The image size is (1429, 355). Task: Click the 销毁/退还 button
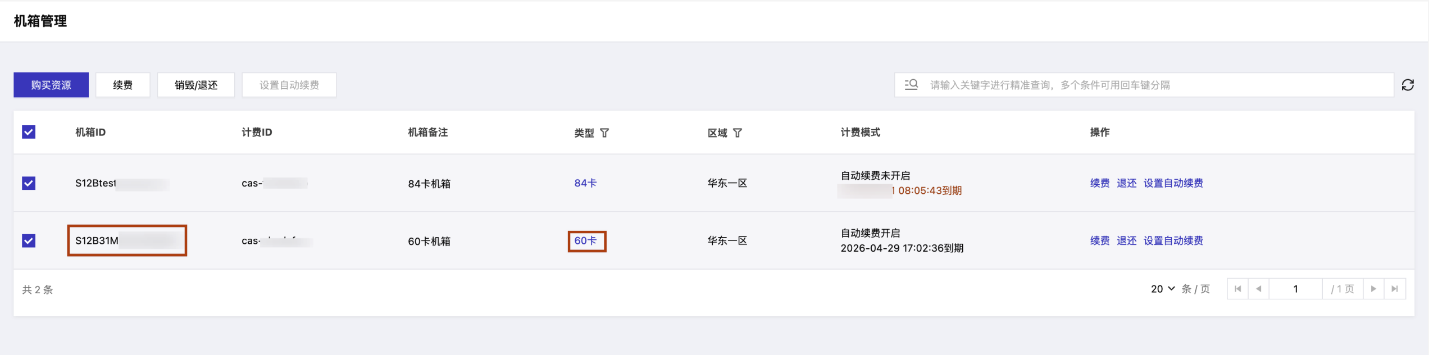pyautogui.click(x=196, y=85)
